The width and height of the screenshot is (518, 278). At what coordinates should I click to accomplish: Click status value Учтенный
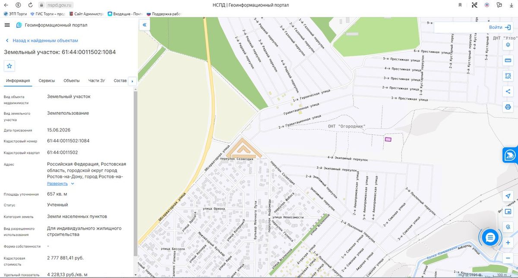pyautogui.click(x=57, y=205)
